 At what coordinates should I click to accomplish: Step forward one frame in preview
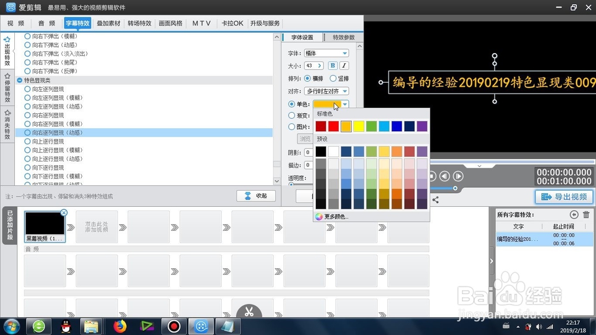(x=458, y=176)
